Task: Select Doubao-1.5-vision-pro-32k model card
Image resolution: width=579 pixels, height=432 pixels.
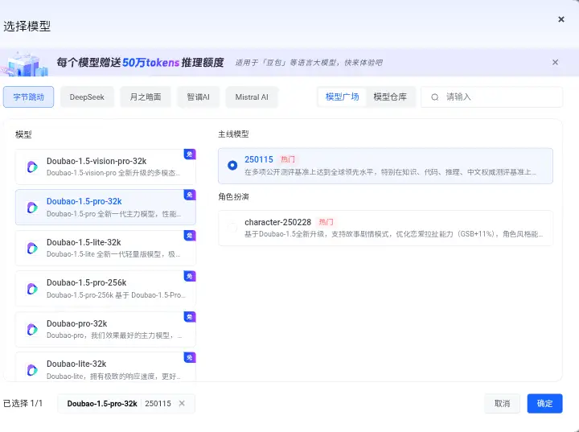Action: [105, 167]
